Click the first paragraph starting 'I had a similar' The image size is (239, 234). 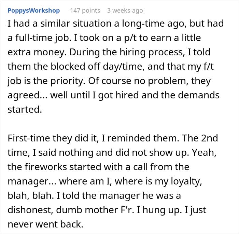(x=116, y=66)
